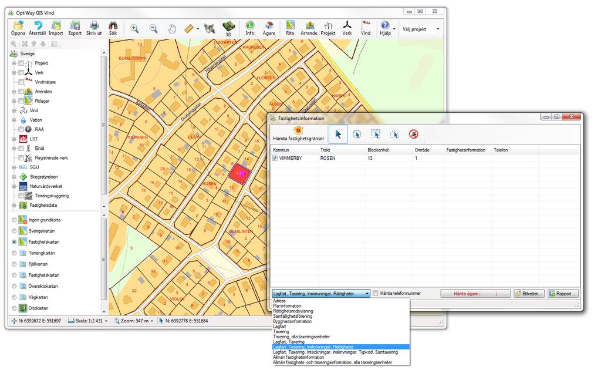This screenshot has height=373, width=601.
Task: Choose Allmän fastighetsinformation option
Action: coord(299,357)
